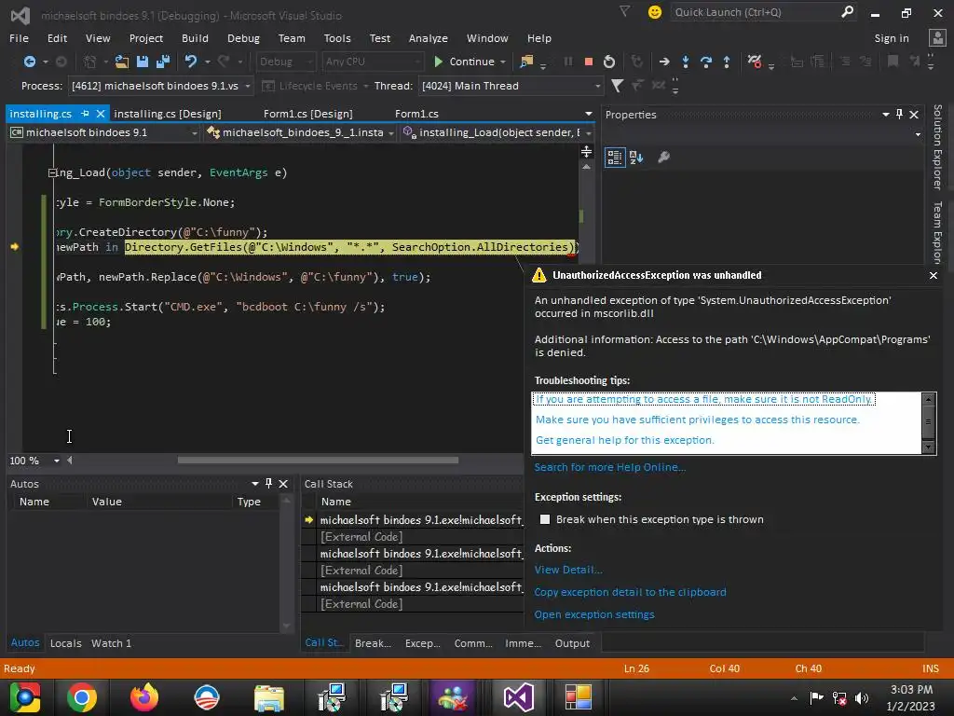This screenshot has width=954, height=716.
Task: Open the Properties window options dropdown arrow
Action: coord(885,115)
